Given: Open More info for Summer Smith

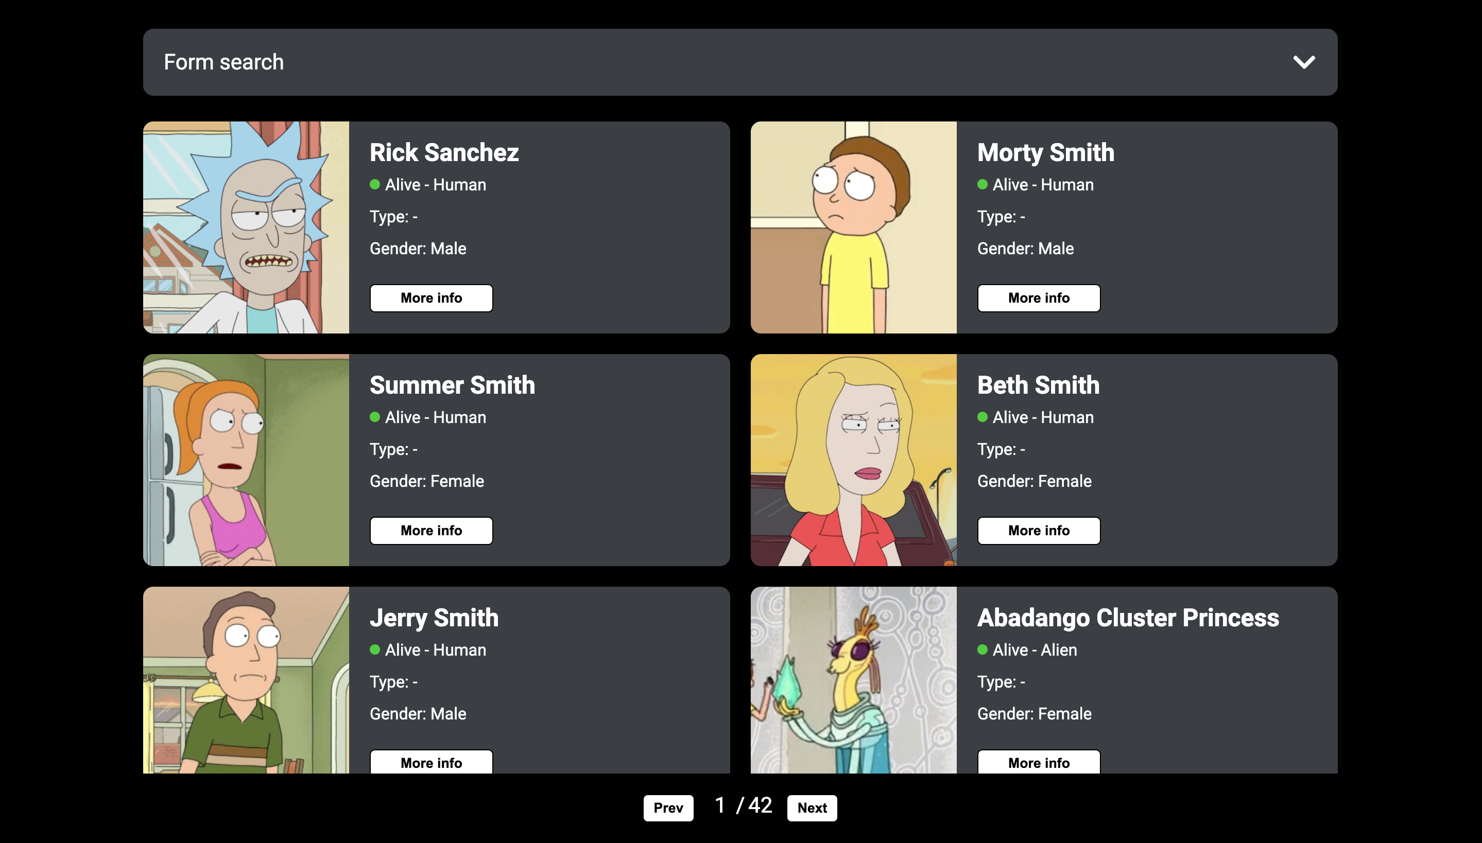Looking at the screenshot, I should 432,530.
